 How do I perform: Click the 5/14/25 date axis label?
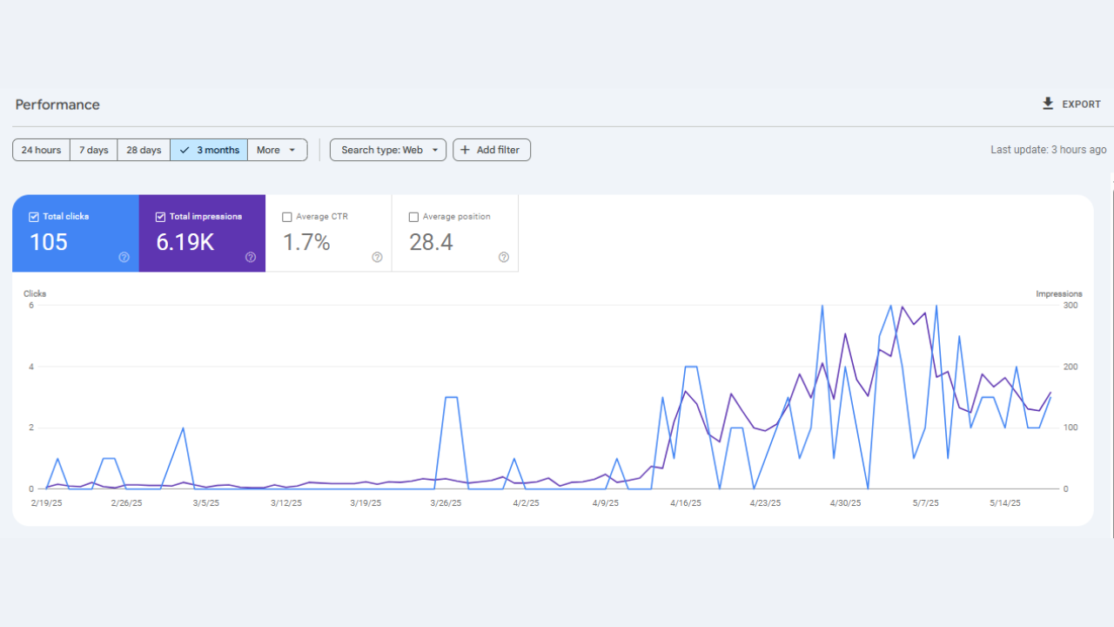pyautogui.click(x=1005, y=503)
